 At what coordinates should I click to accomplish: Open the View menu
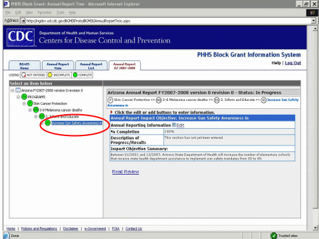tap(29, 13)
